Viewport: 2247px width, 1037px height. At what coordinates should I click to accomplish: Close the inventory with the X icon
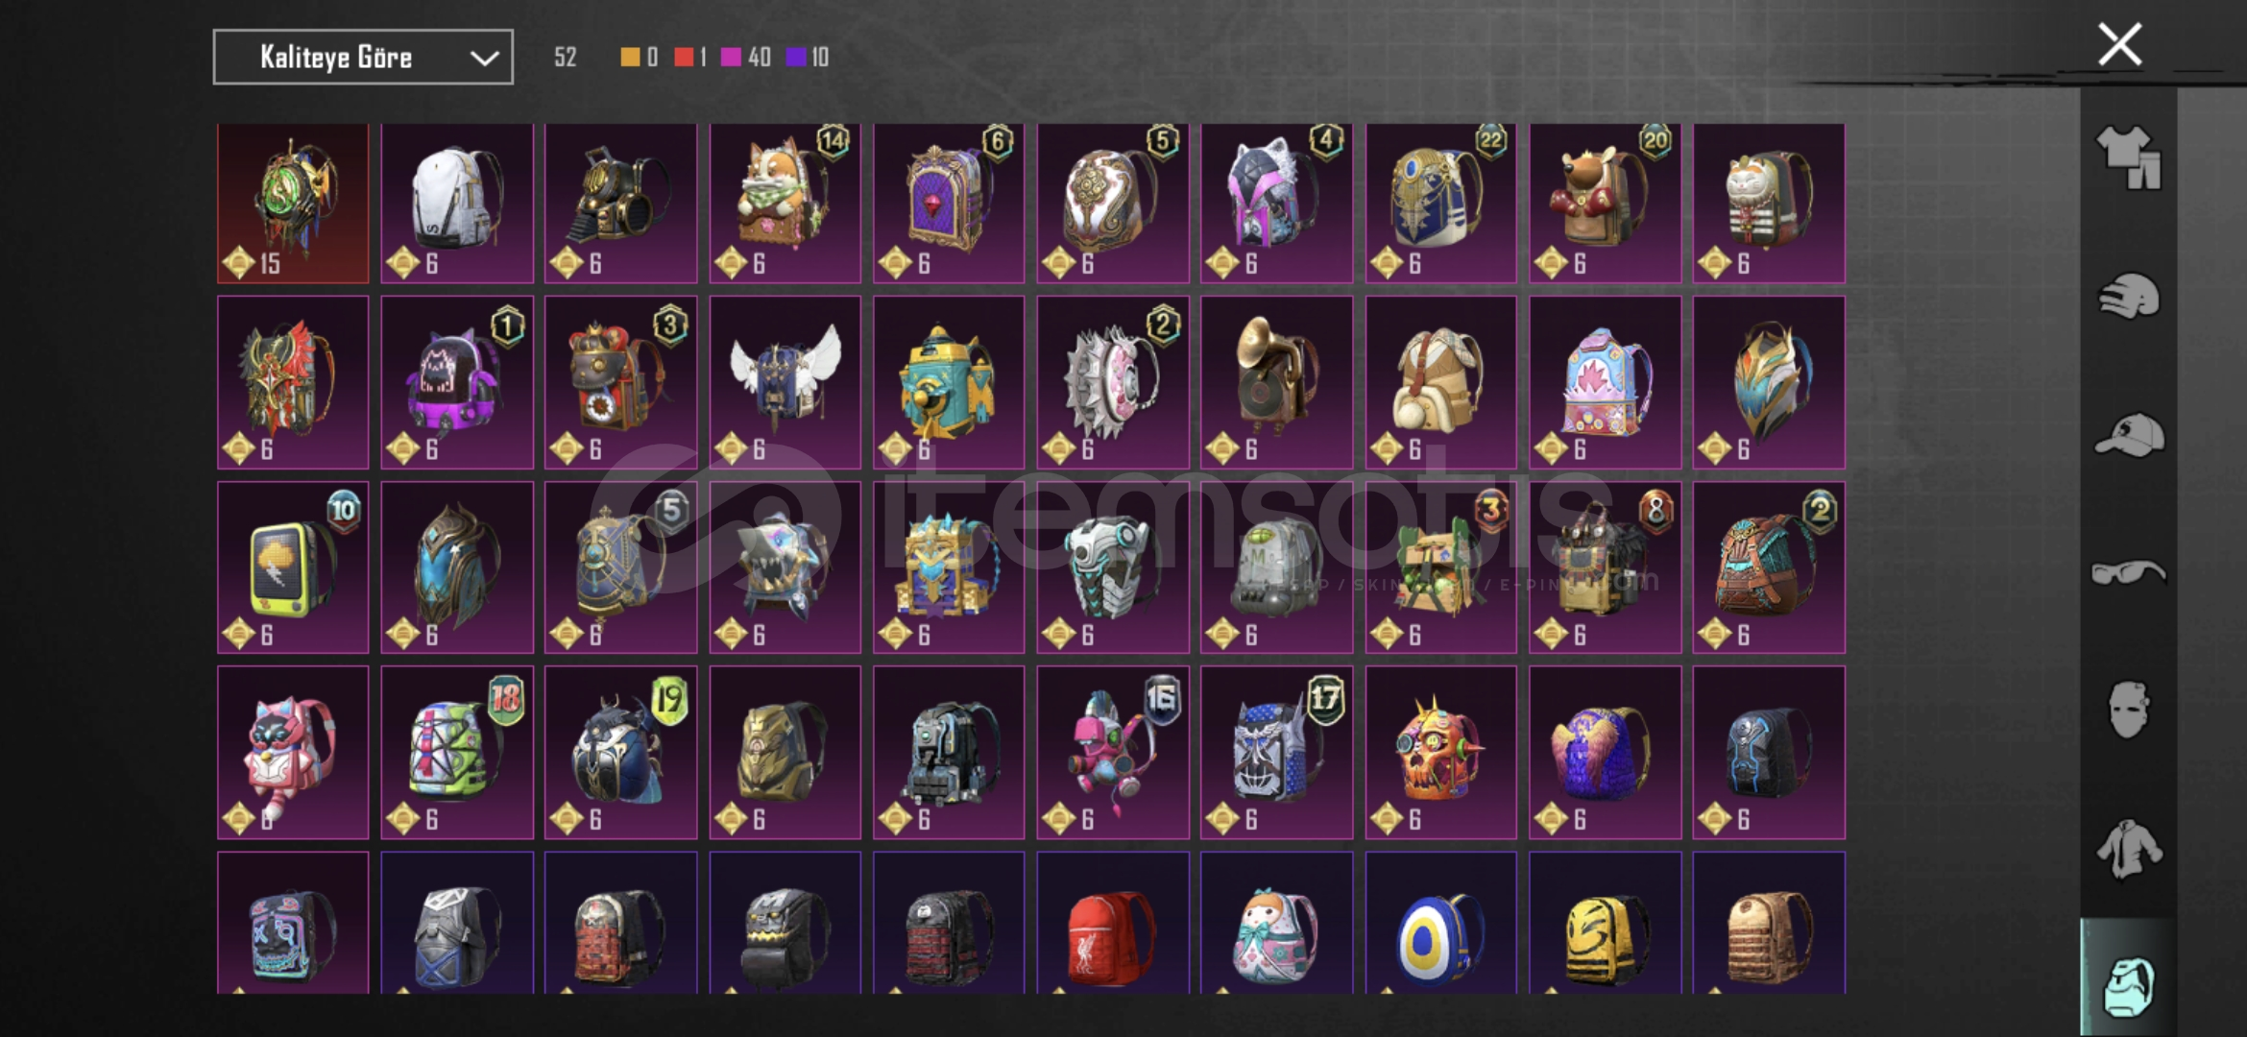pyautogui.click(x=2119, y=44)
